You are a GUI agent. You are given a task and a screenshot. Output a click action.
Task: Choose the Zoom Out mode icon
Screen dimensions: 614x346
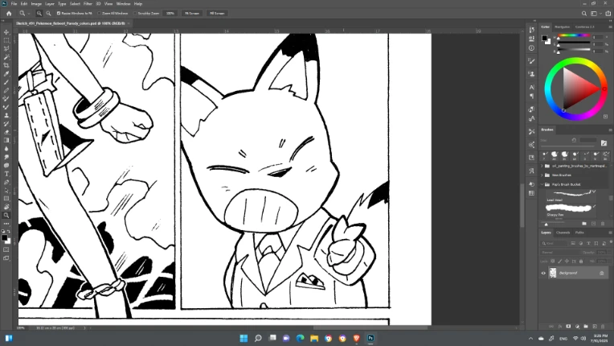point(48,14)
